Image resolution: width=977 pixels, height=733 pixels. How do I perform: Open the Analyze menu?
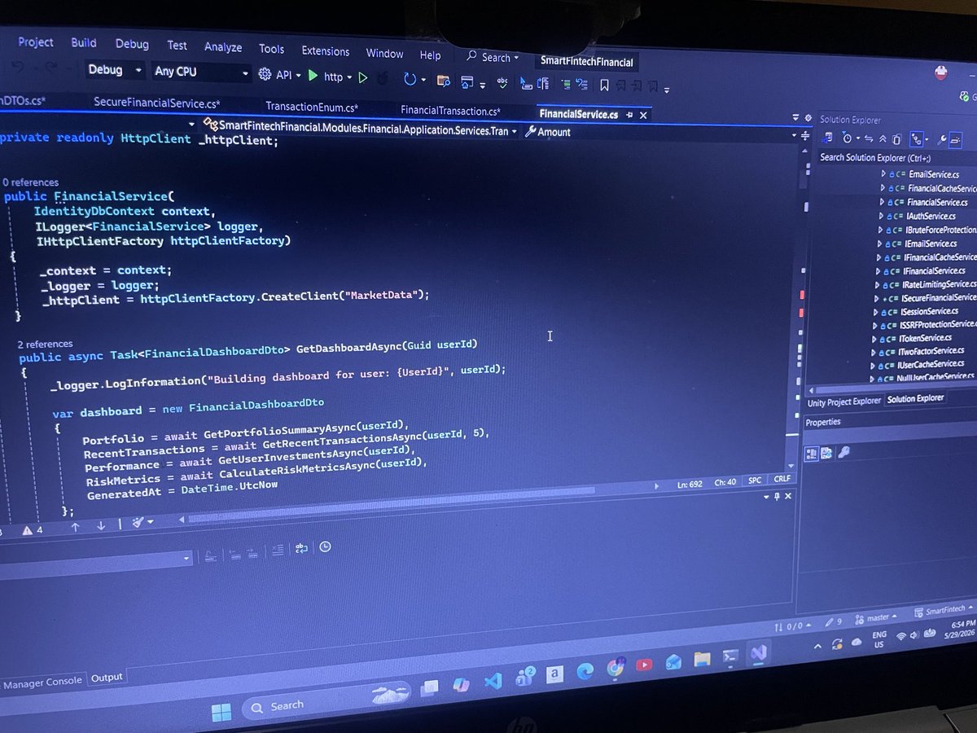point(223,47)
